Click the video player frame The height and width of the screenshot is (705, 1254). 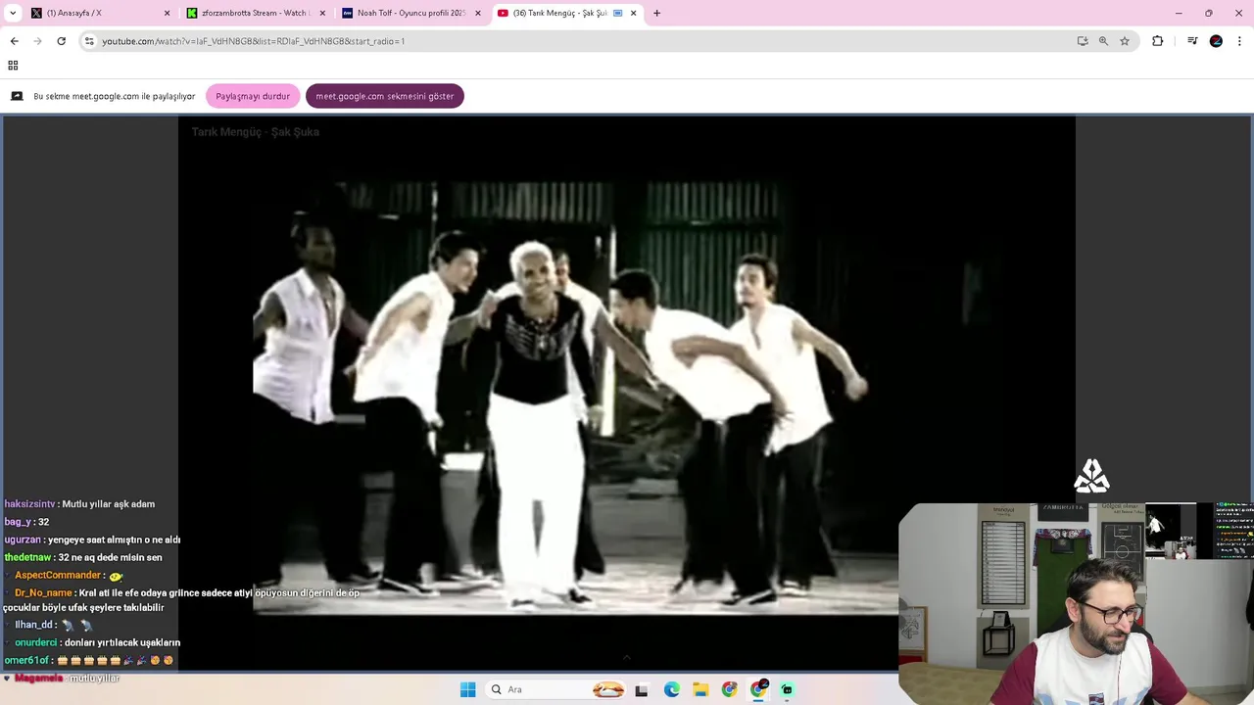click(x=626, y=392)
